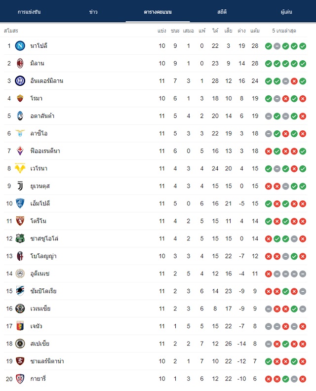Screen dimensions: 316x391
Task: Click the Fiorentina purple crest icon
Action: tap(20, 151)
